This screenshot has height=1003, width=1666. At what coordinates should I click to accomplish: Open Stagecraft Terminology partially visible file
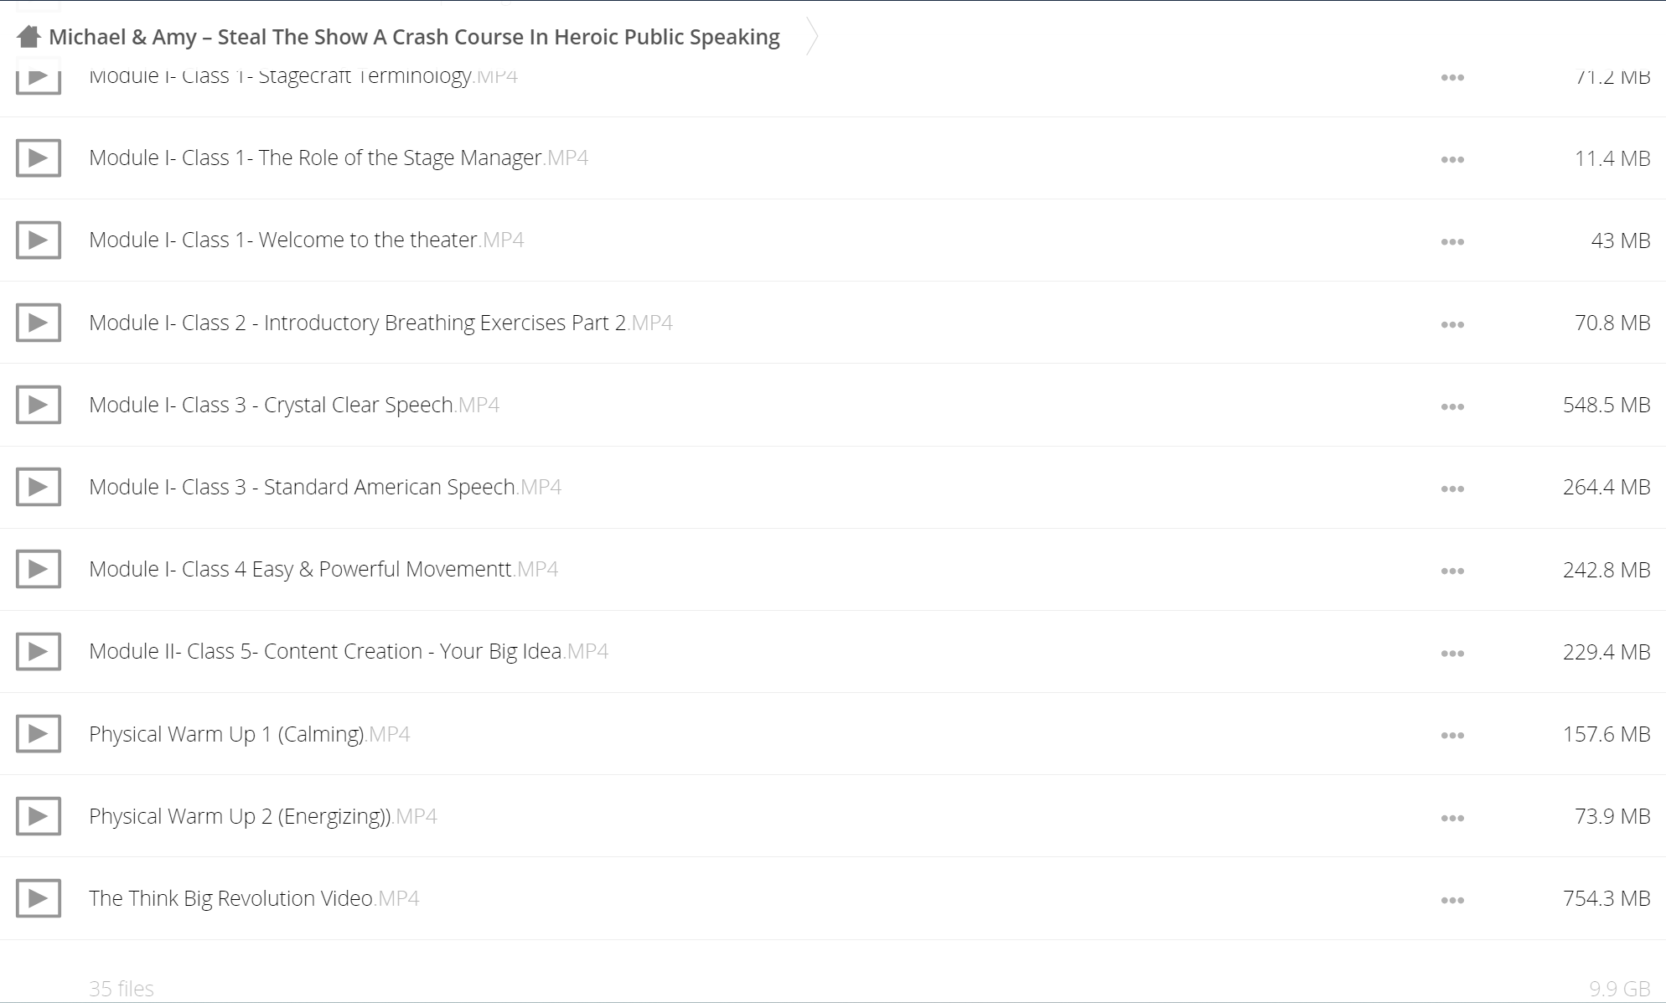click(303, 76)
